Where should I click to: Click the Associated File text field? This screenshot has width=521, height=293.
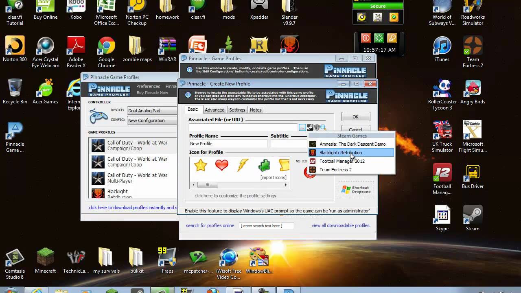[x=243, y=128]
